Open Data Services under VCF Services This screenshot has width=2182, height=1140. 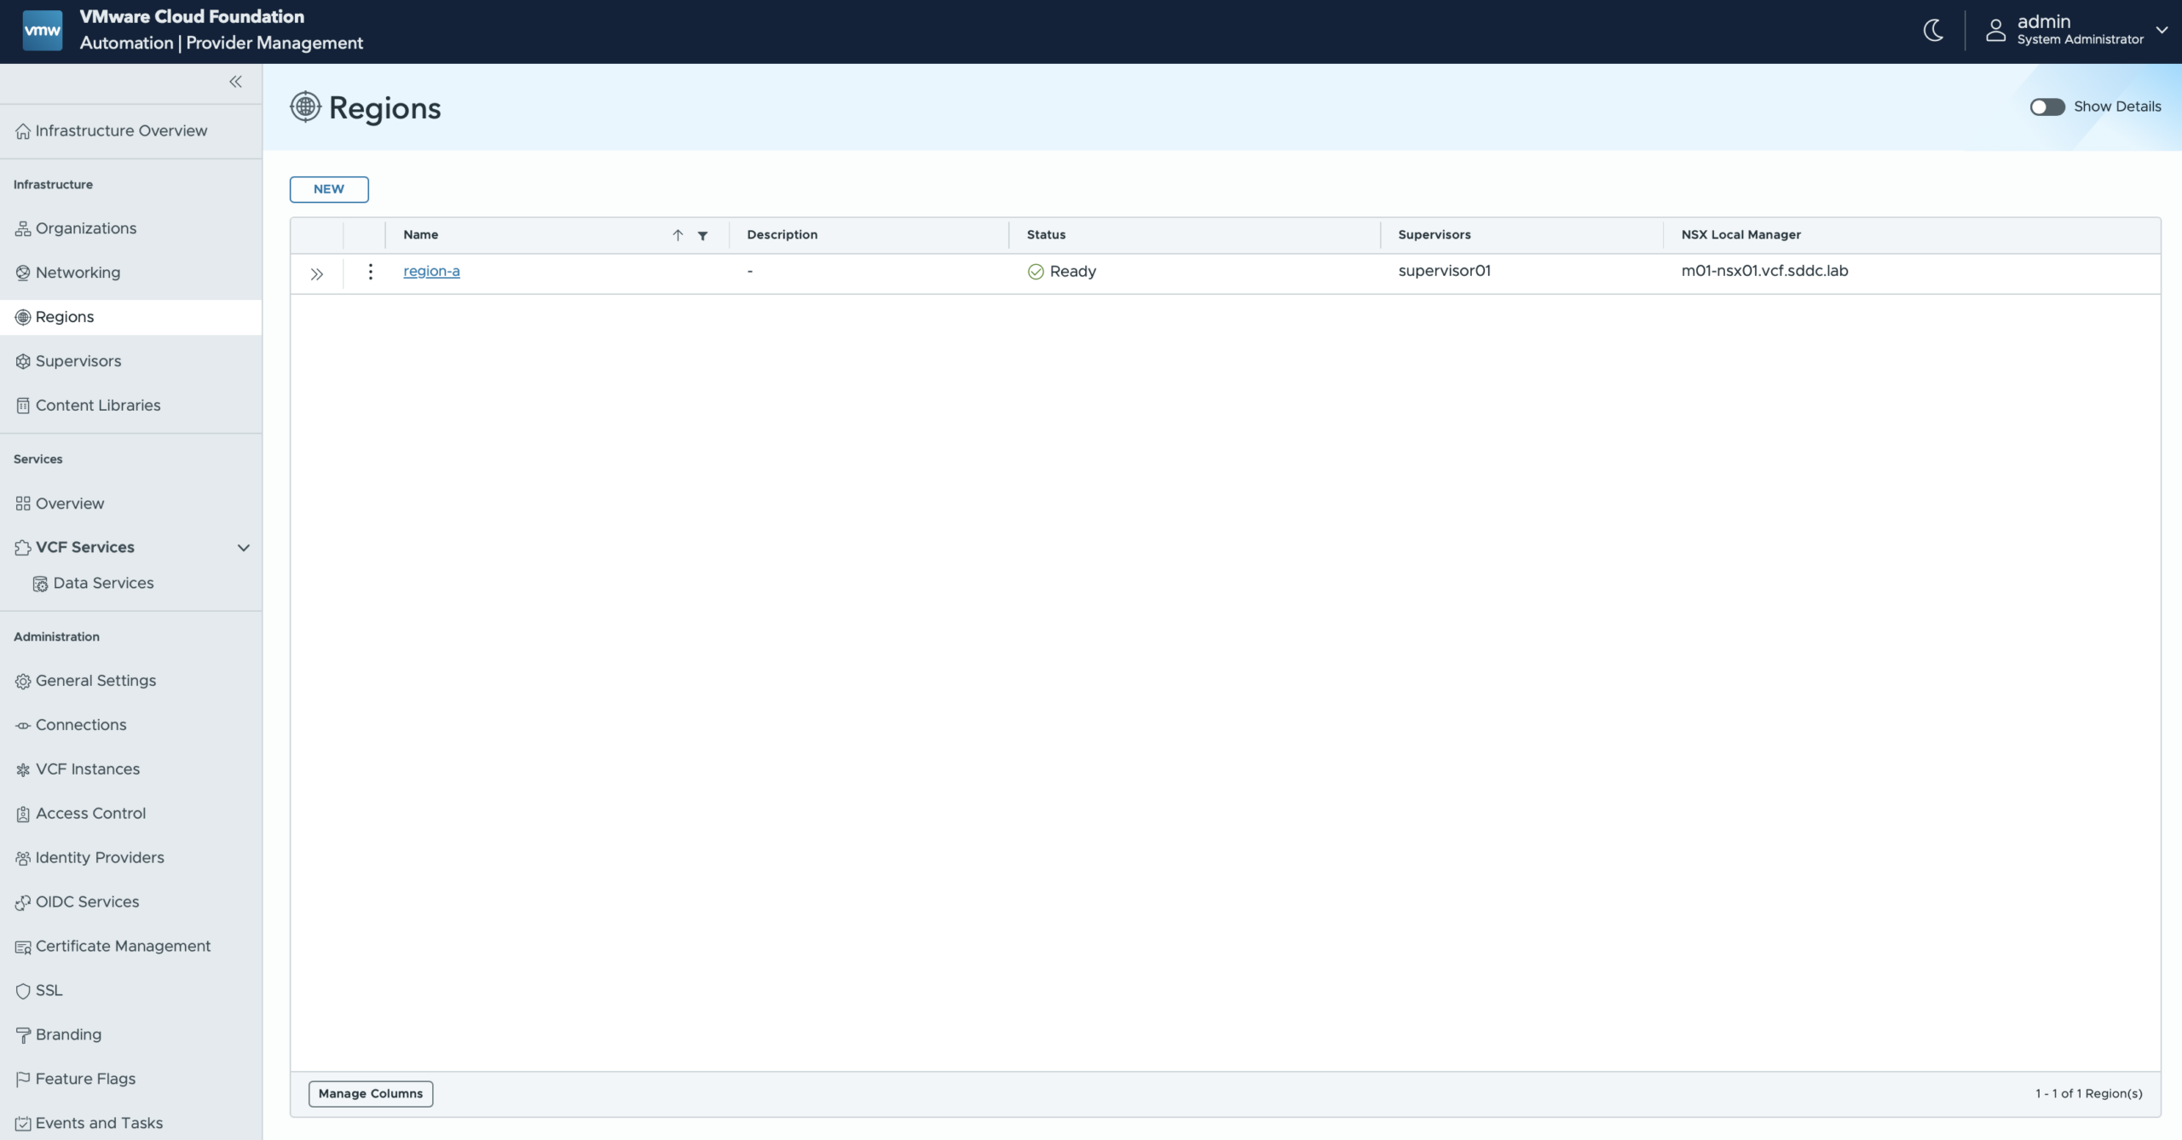pyautogui.click(x=103, y=584)
